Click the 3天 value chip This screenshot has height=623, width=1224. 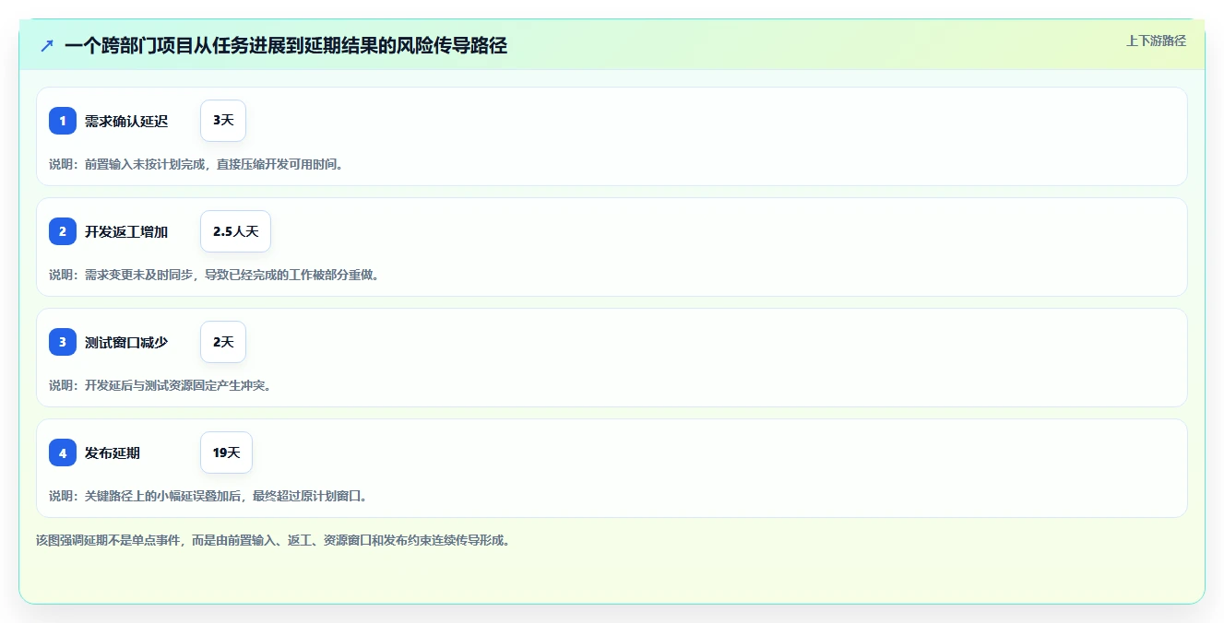[x=223, y=121]
